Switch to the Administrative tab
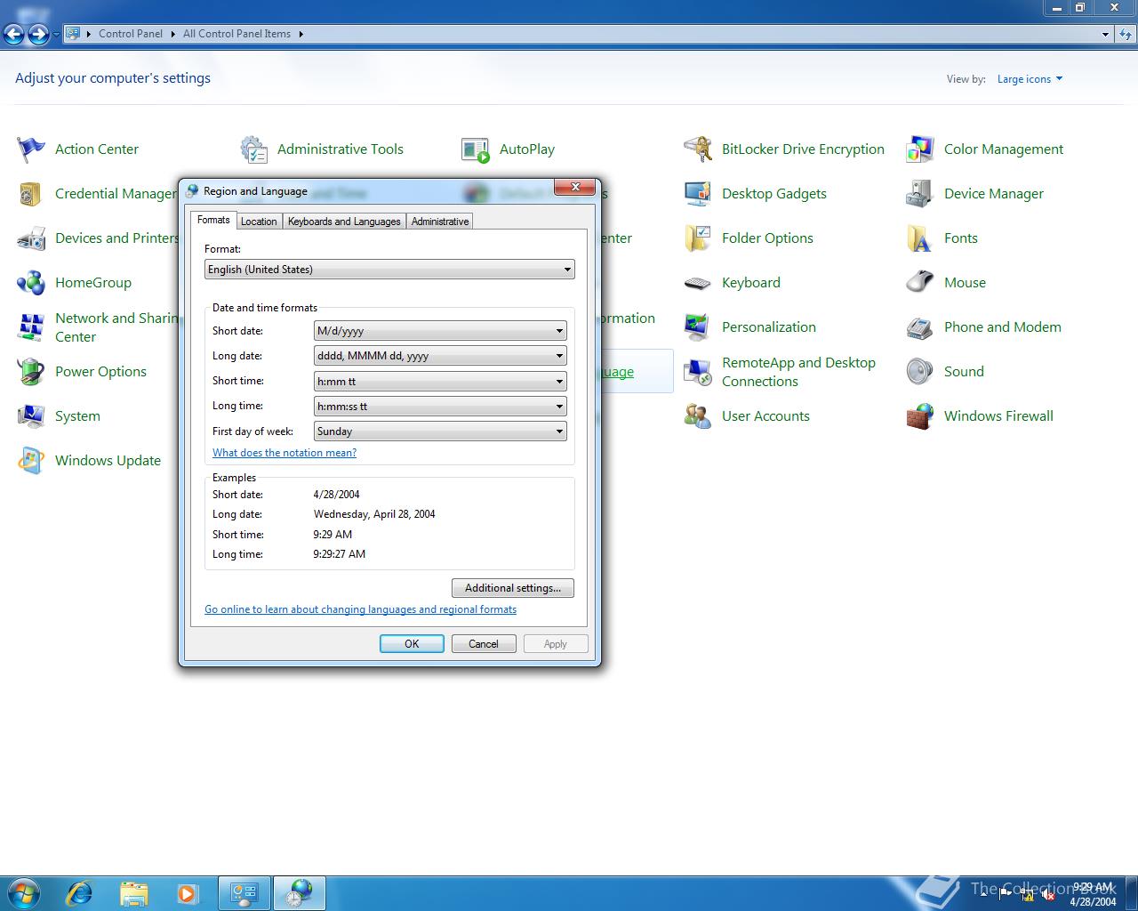This screenshot has width=1138, height=911. [x=440, y=222]
